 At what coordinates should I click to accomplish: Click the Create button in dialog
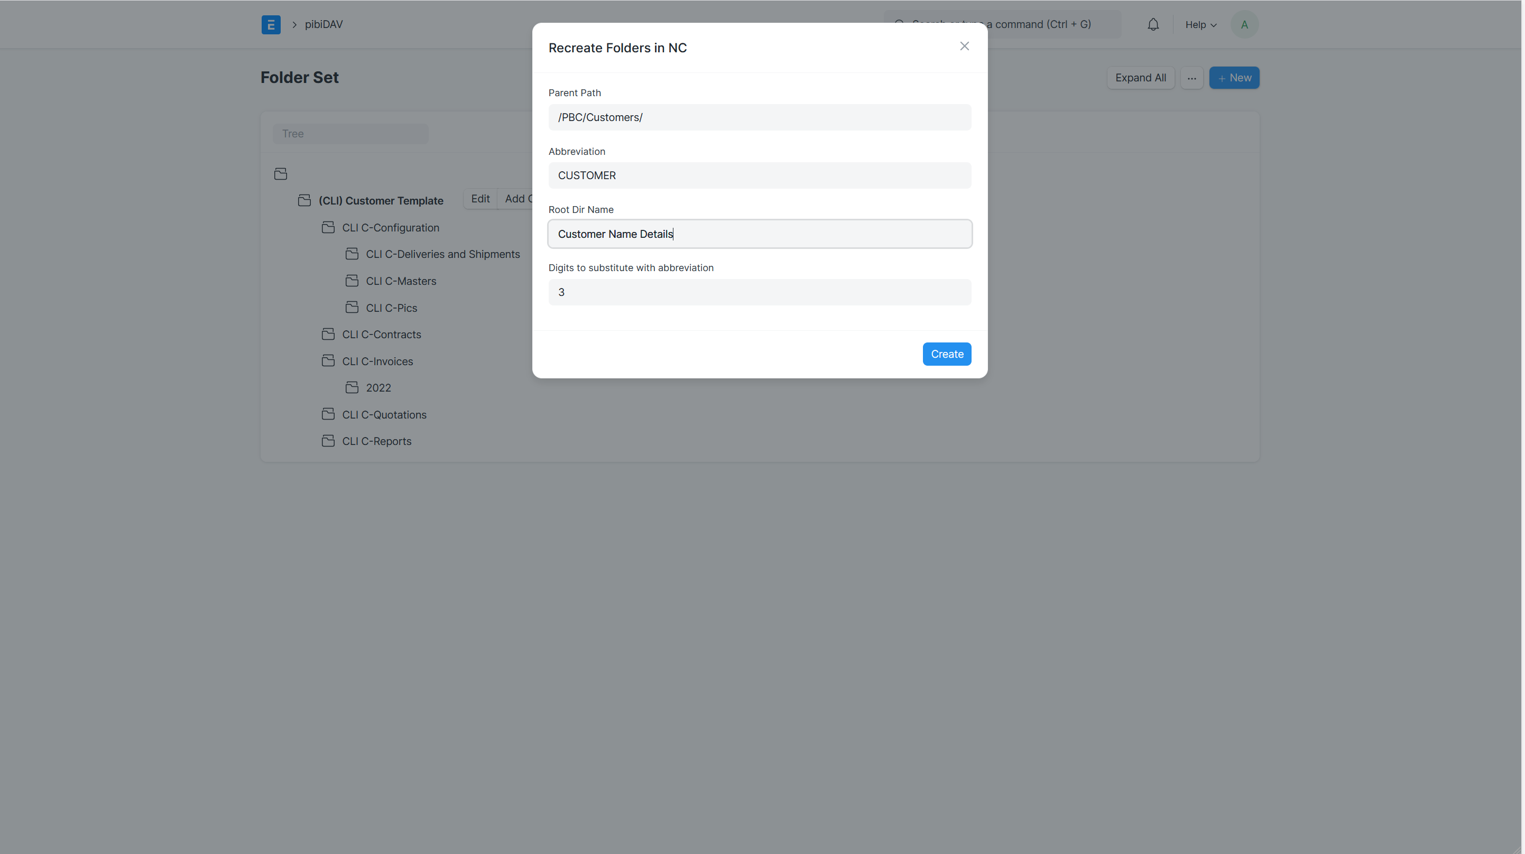[946, 354]
